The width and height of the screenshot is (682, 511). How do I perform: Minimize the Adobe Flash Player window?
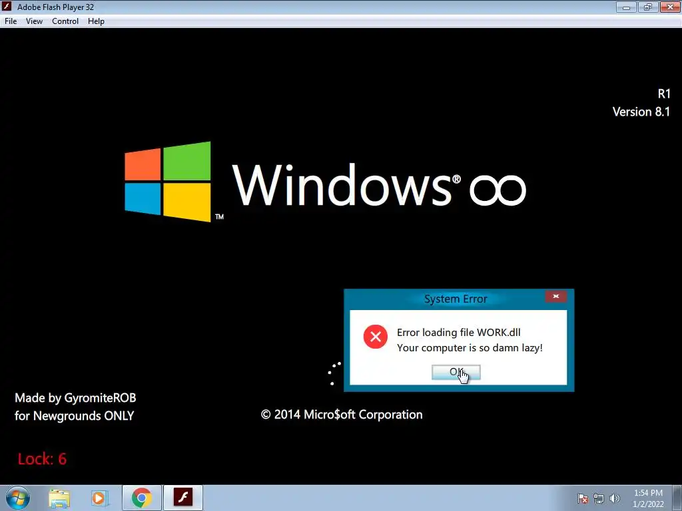(626, 7)
